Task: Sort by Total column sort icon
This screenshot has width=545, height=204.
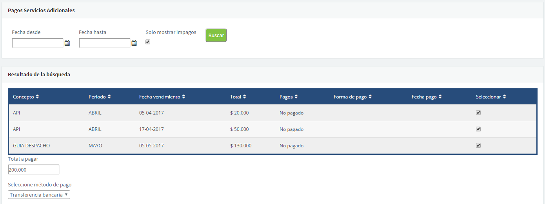Action: (244, 97)
